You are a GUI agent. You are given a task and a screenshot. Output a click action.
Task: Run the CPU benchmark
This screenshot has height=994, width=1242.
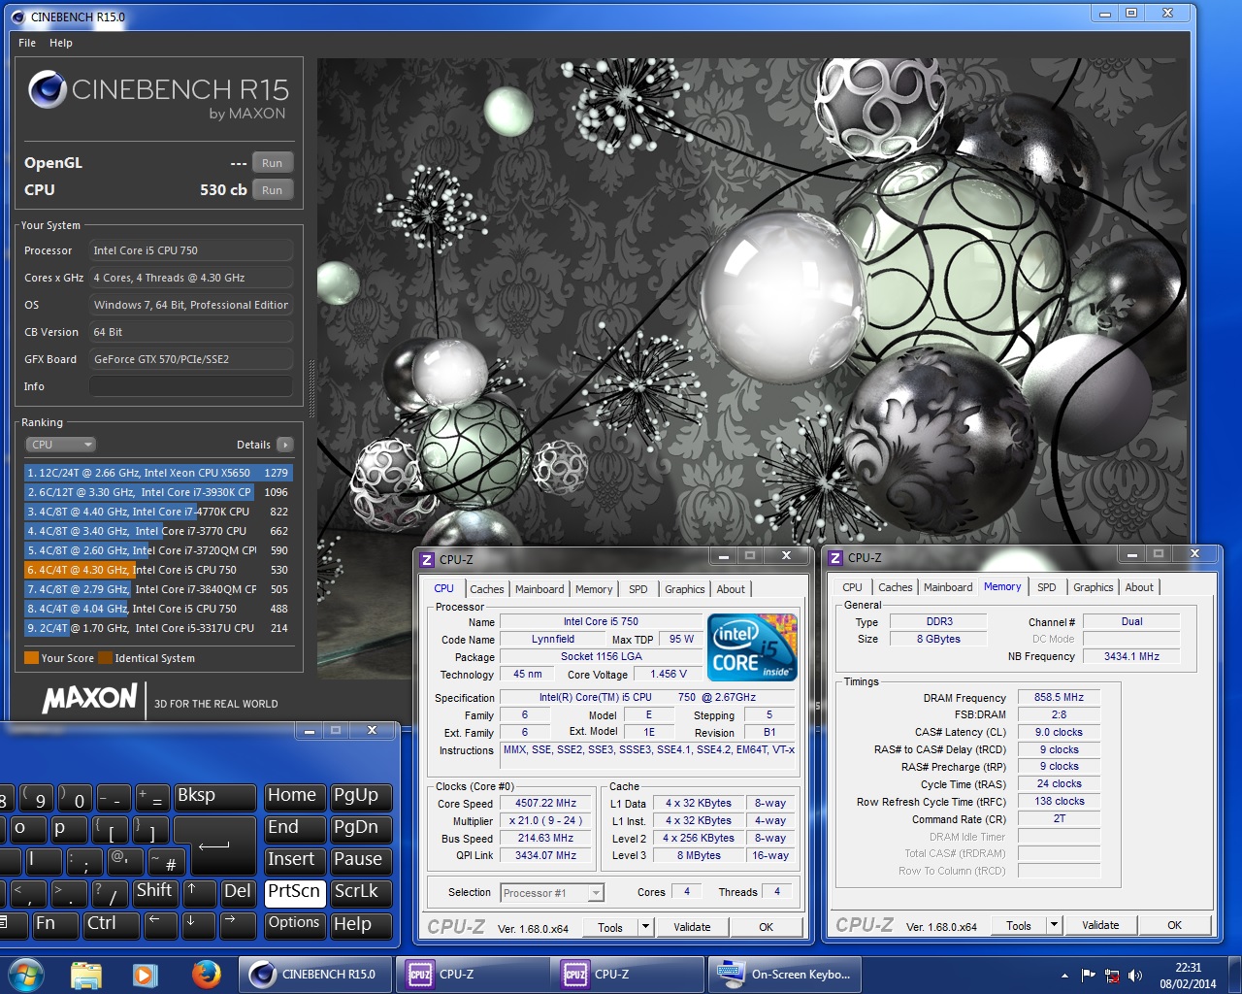pos(272,190)
